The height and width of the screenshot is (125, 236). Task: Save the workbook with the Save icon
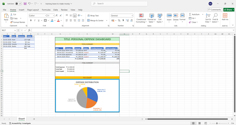25,3
